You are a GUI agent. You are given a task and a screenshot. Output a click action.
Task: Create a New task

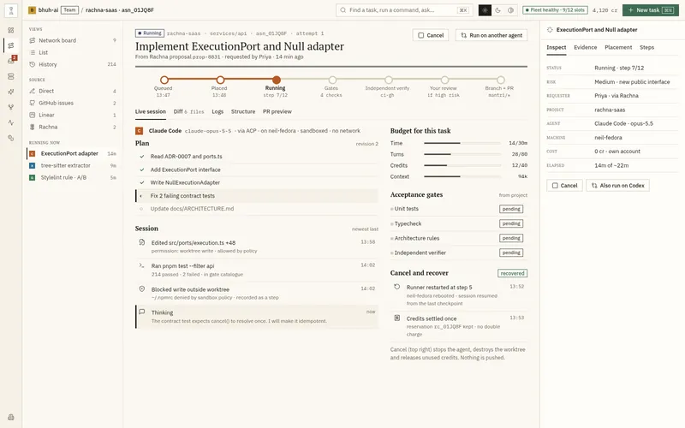pyautogui.click(x=651, y=10)
